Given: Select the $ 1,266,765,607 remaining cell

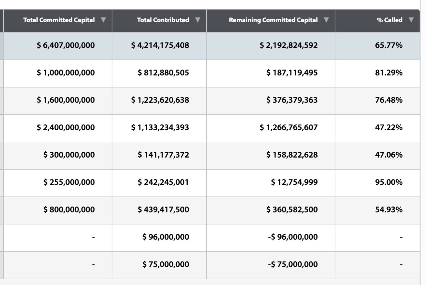Looking at the screenshot, I should point(289,127).
